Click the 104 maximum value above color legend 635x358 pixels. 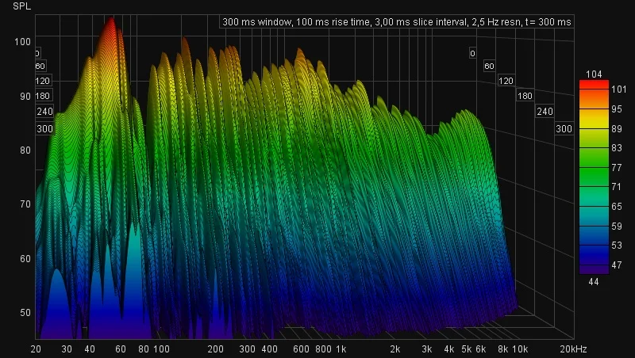(594, 74)
